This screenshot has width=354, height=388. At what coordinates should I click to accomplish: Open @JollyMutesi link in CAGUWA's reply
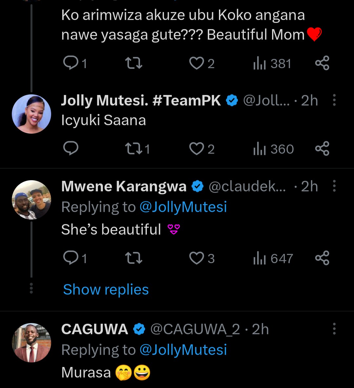coord(183,350)
